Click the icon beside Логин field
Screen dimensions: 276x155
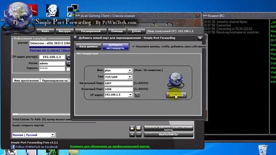coord(69,63)
